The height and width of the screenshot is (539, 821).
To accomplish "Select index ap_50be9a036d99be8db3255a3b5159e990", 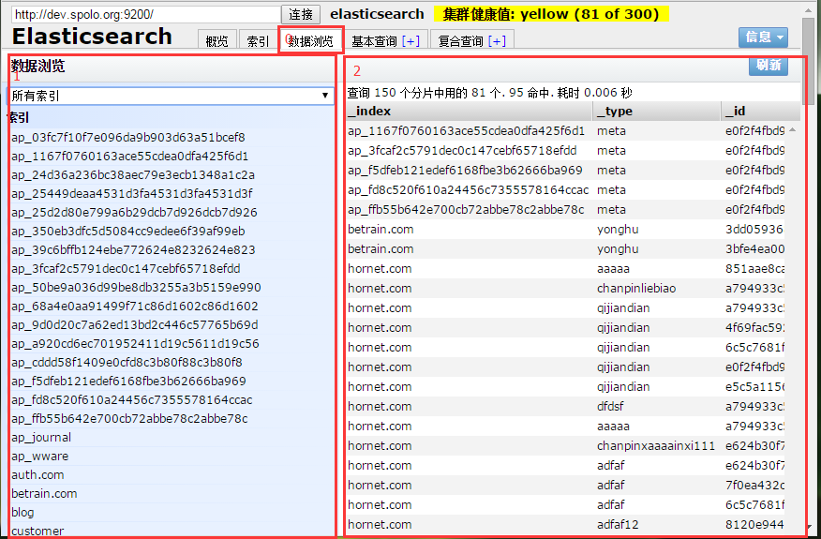I will click(x=136, y=288).
